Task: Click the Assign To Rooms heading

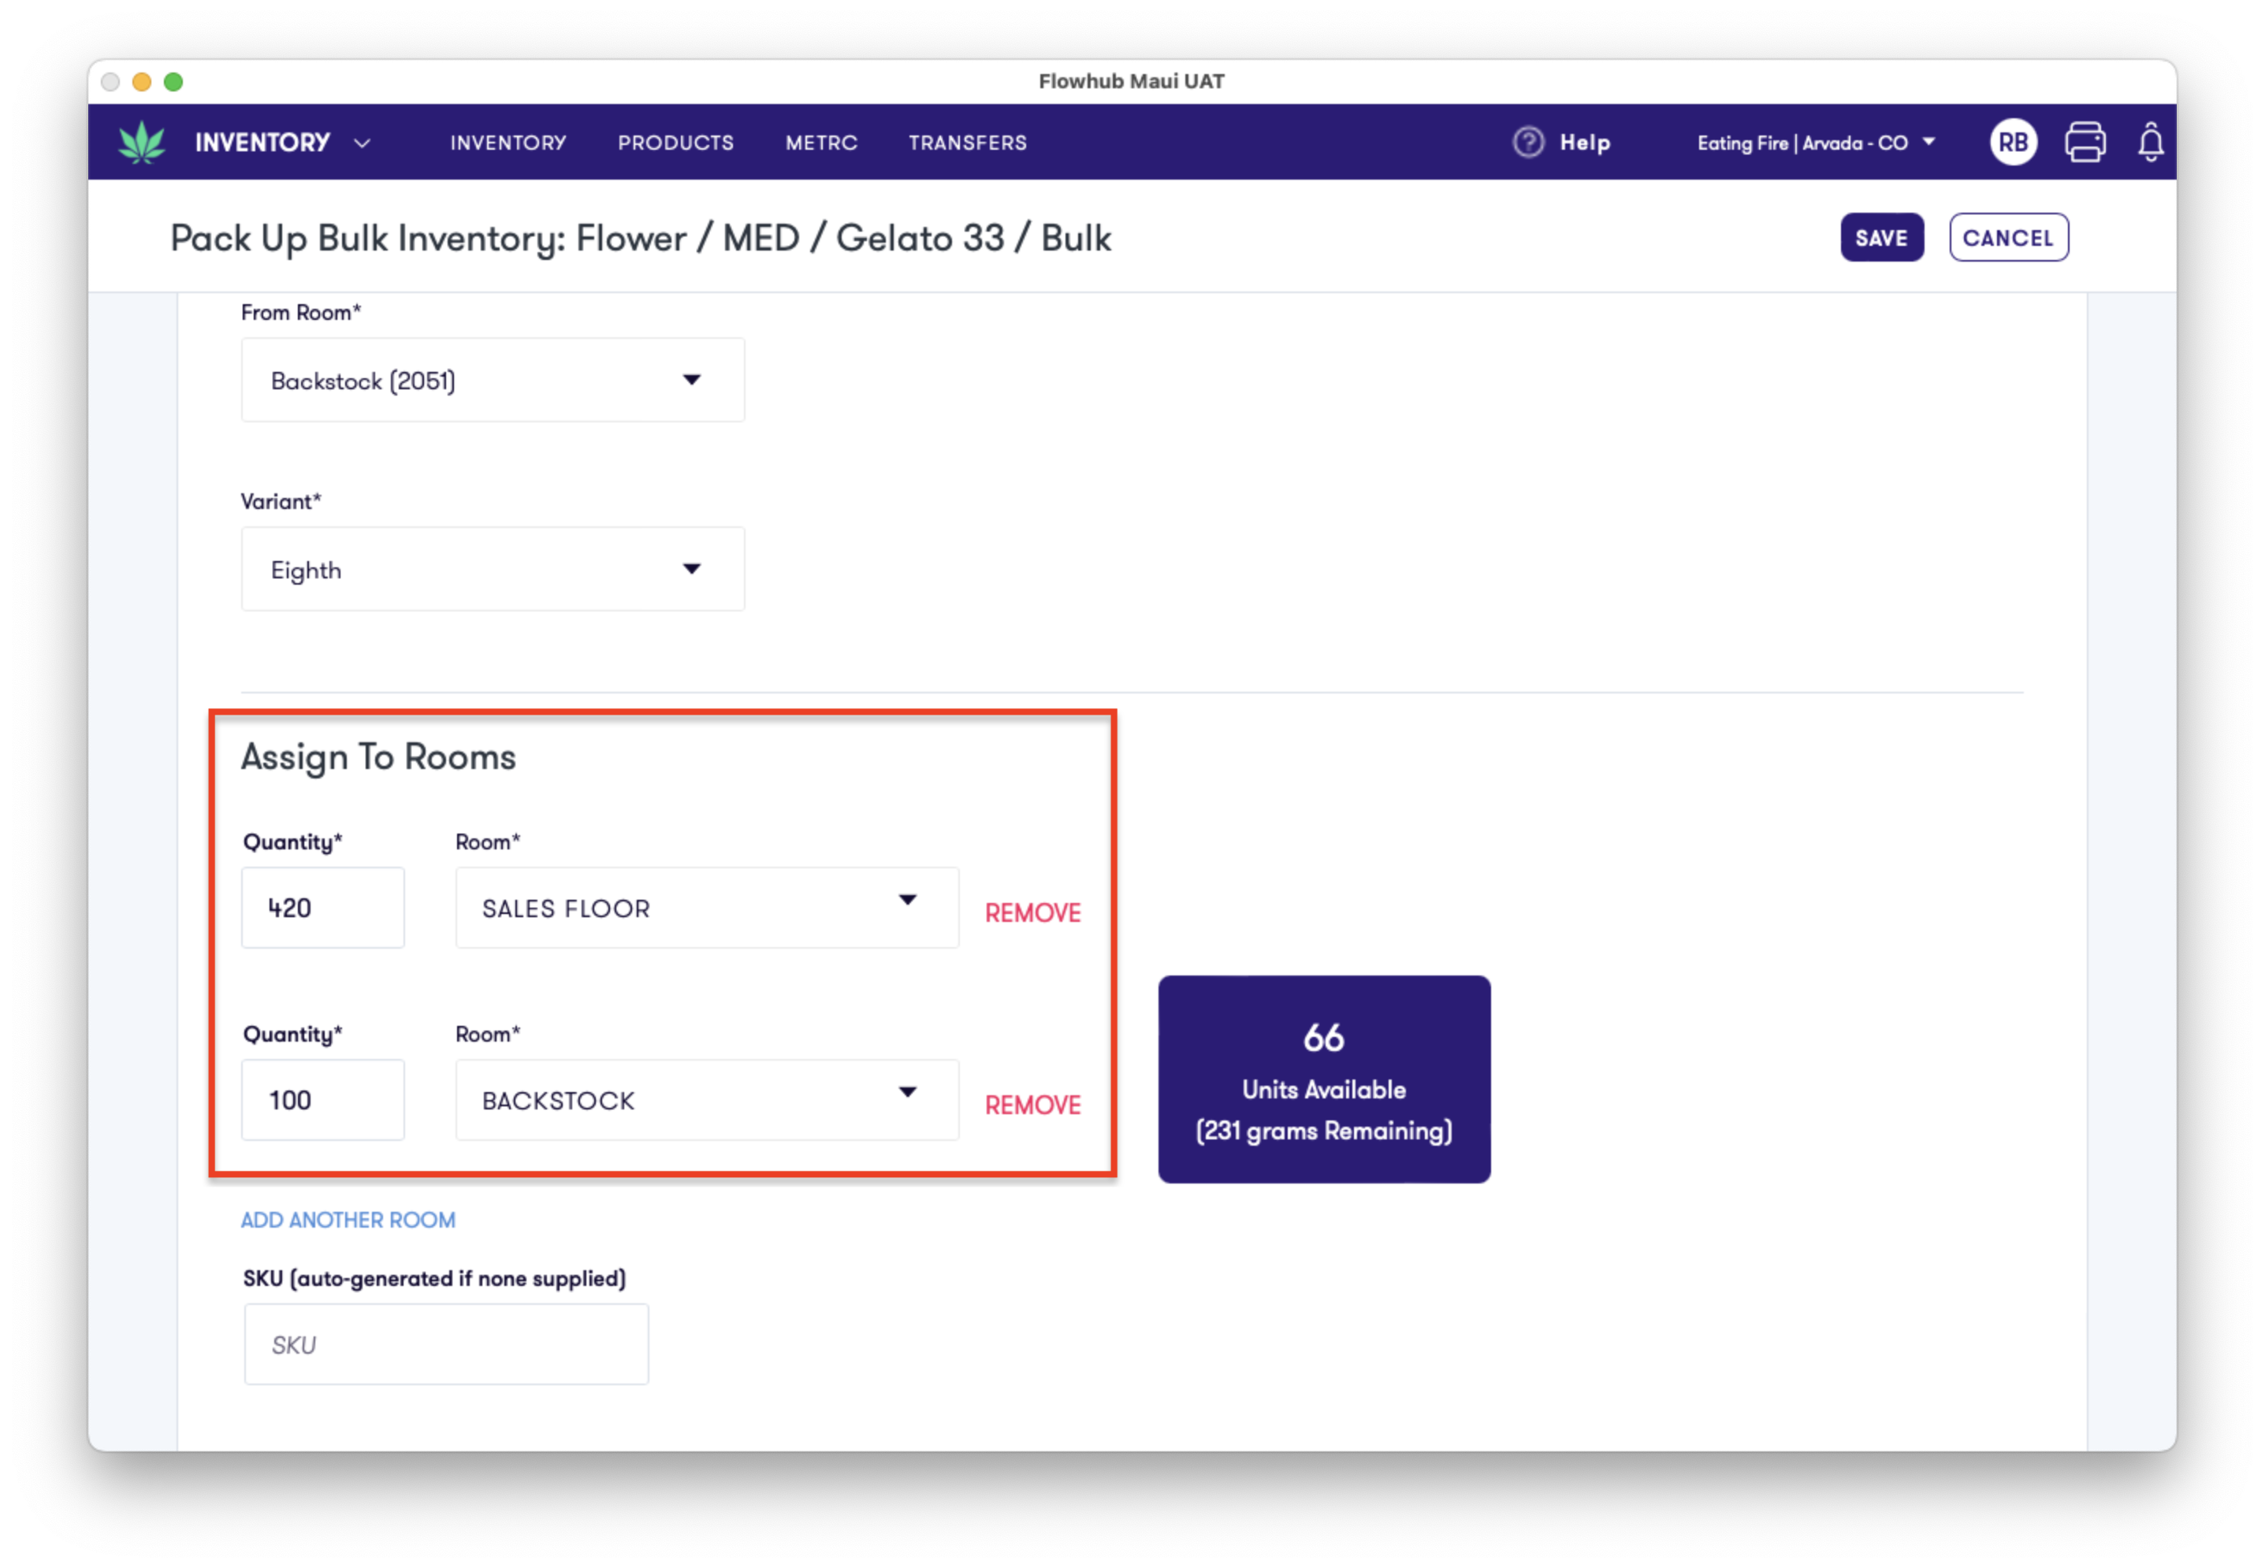Action: [377, 757]
